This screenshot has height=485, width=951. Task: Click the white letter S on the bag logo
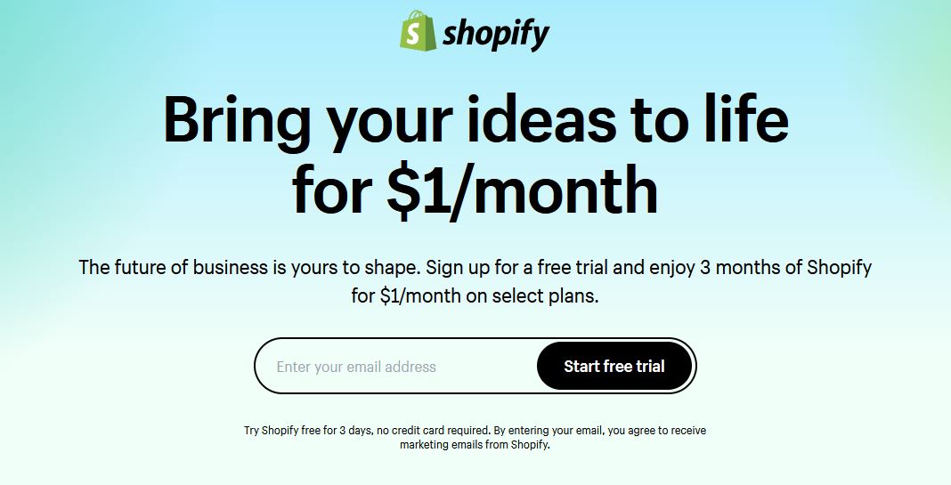pyautogui.click(x=413, y=35)
